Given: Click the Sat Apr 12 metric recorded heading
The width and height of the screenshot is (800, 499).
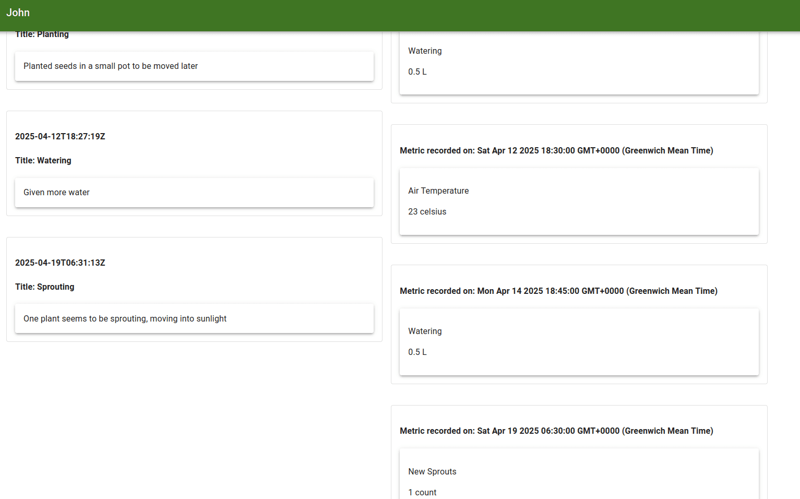Looking at the screenshot, I should click(556, 150).
